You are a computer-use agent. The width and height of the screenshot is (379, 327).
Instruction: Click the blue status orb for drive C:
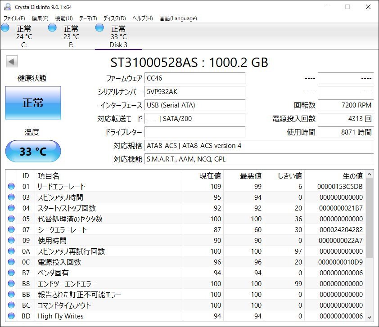(5, 28)
